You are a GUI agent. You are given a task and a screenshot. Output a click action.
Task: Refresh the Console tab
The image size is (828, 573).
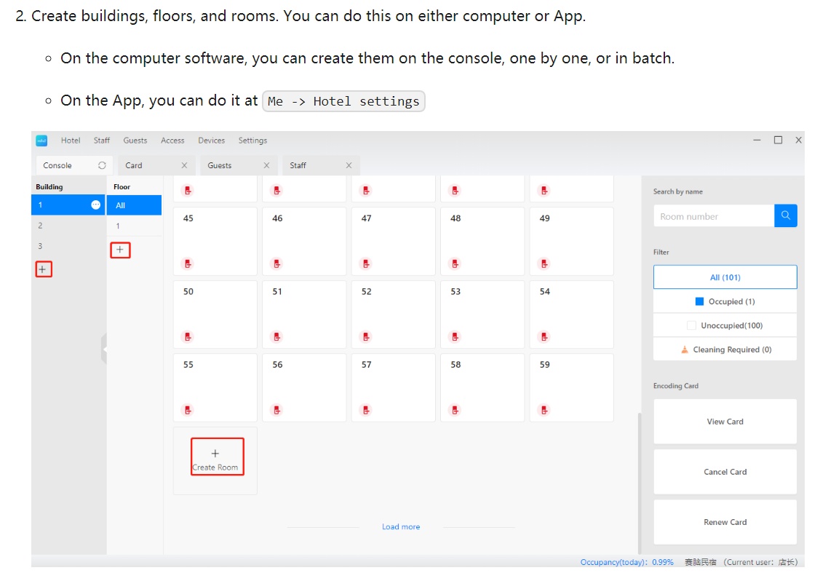pos(102,165)
